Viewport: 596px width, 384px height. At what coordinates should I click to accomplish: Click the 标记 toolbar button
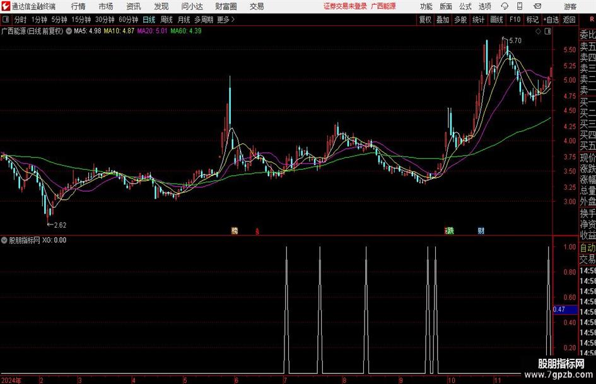[x=532, y=20]
